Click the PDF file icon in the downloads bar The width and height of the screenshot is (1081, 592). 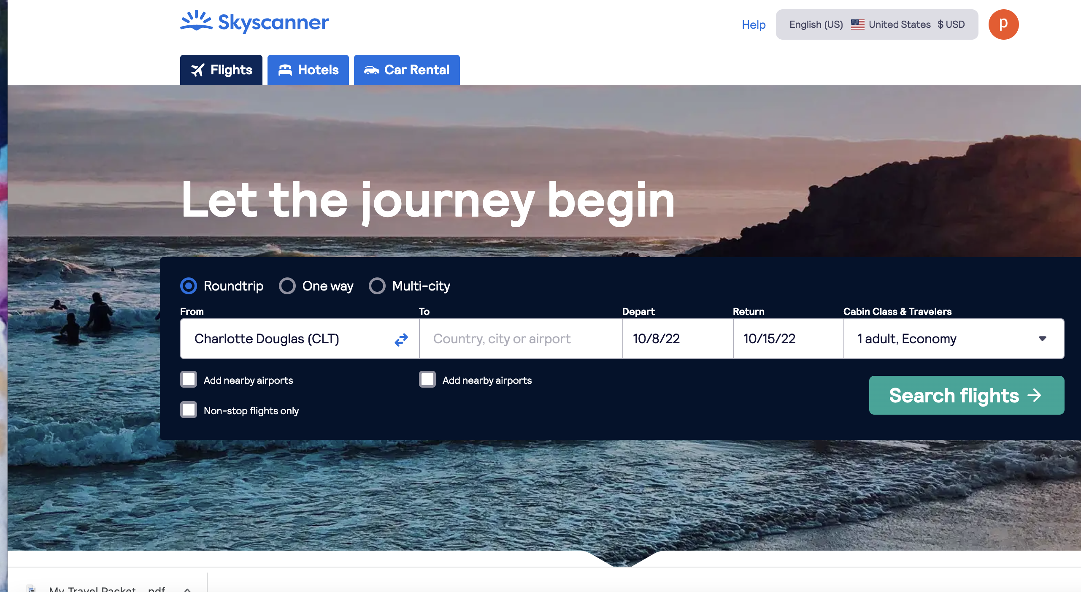coord(31,588)
